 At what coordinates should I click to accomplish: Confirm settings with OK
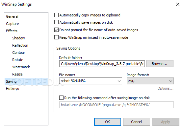[108, 122]
